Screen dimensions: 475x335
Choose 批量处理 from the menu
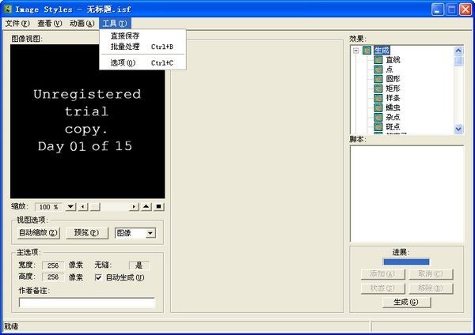pyautogui.click(x=142, y=47)
